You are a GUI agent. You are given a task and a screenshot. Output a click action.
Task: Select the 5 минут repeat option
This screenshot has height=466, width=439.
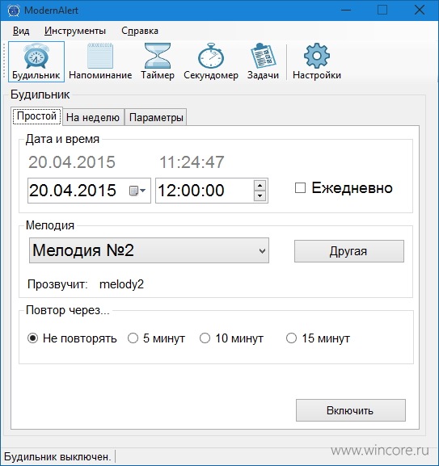(x=133, y=338)
